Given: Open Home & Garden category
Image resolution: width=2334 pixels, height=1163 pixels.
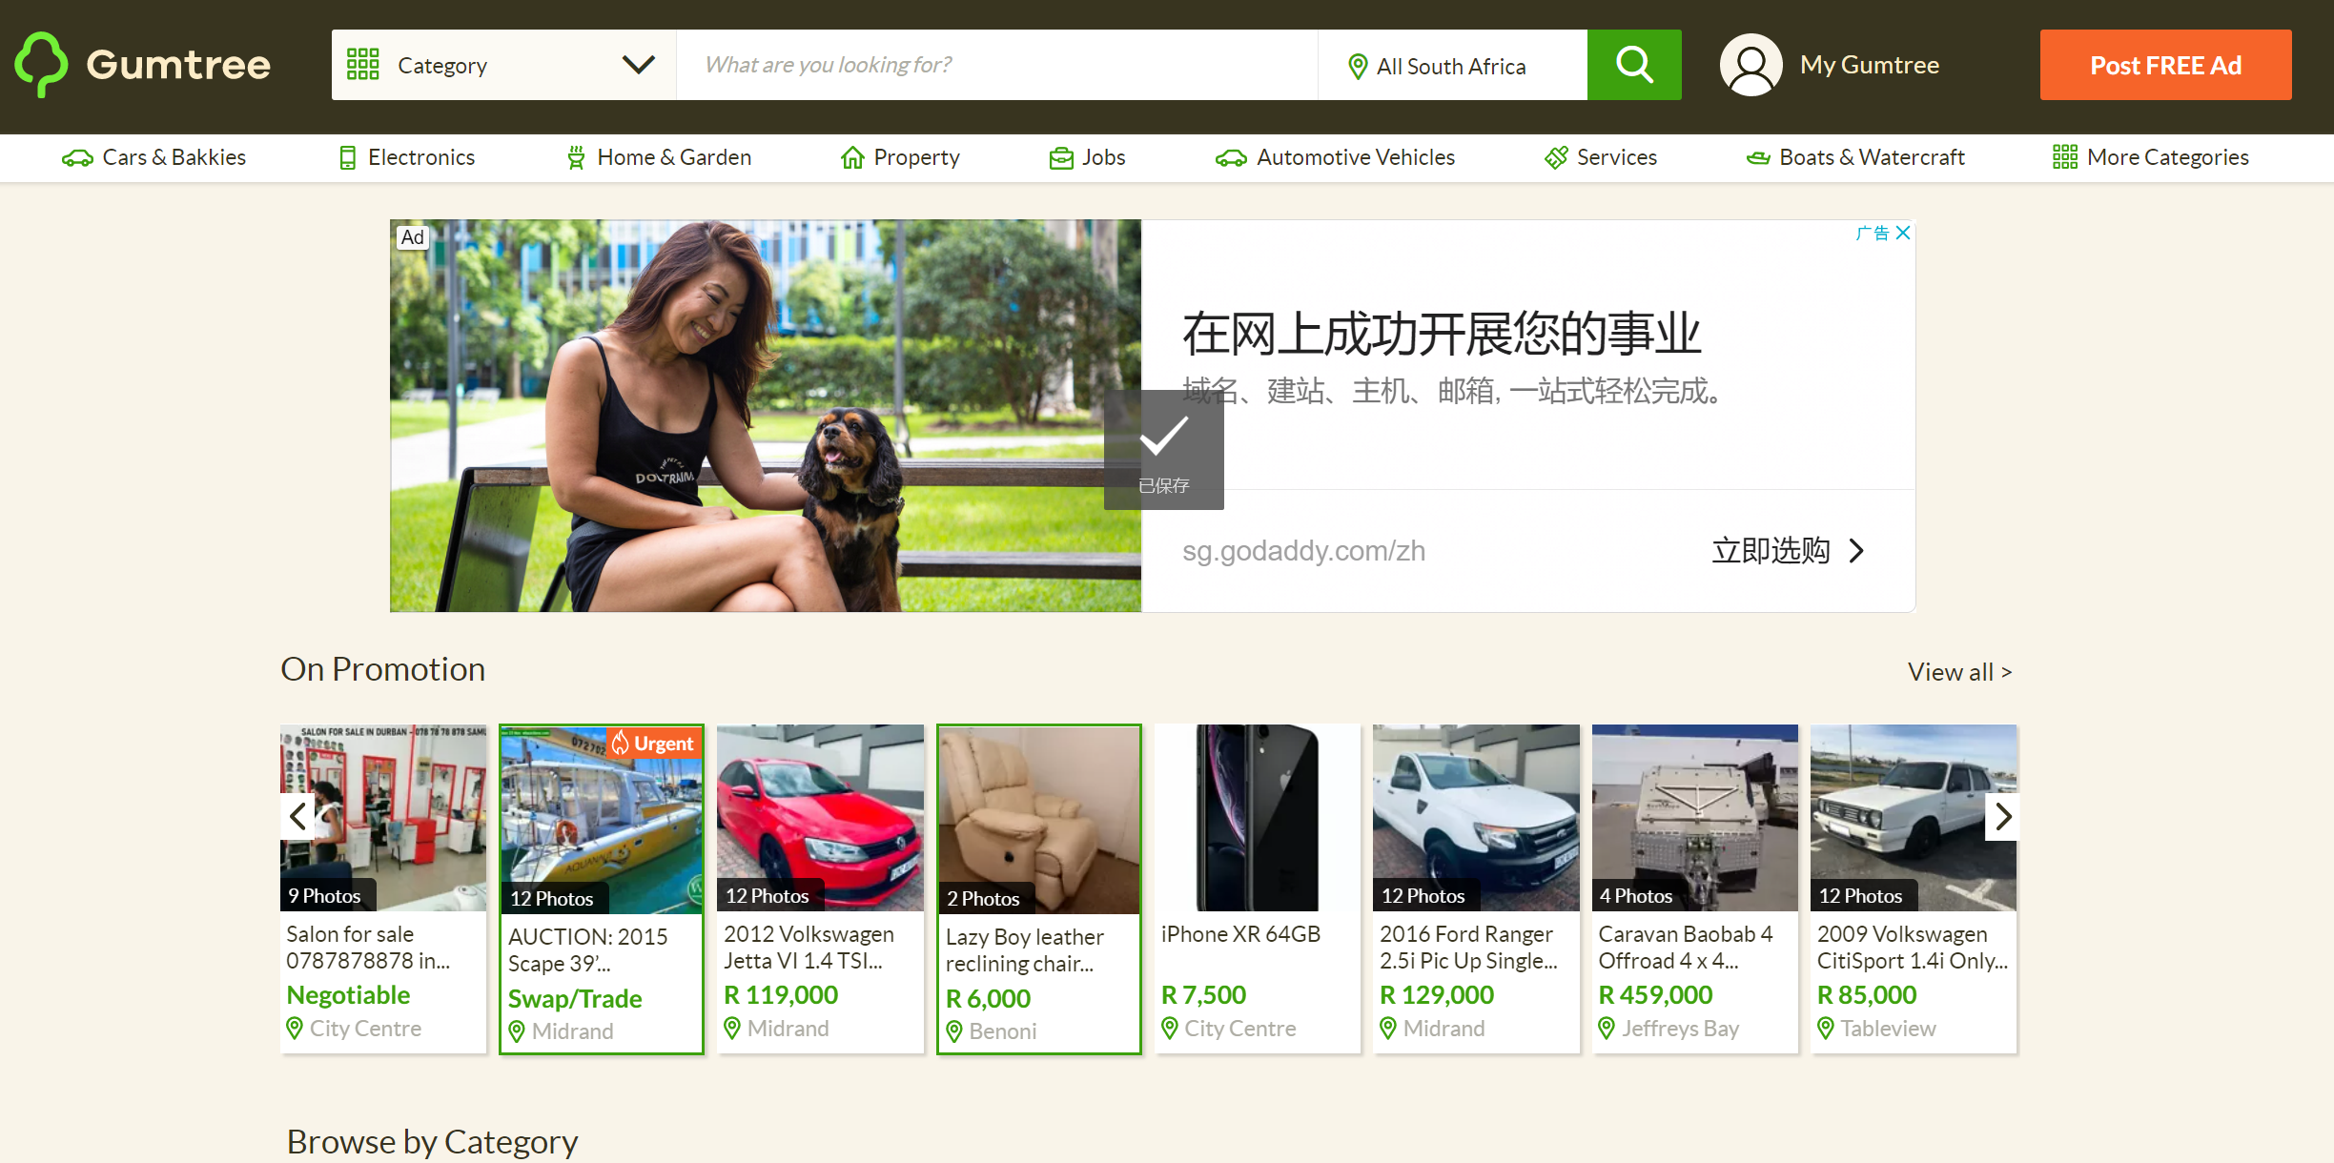Looking at the screenshot, I should [x=659, y=158].
